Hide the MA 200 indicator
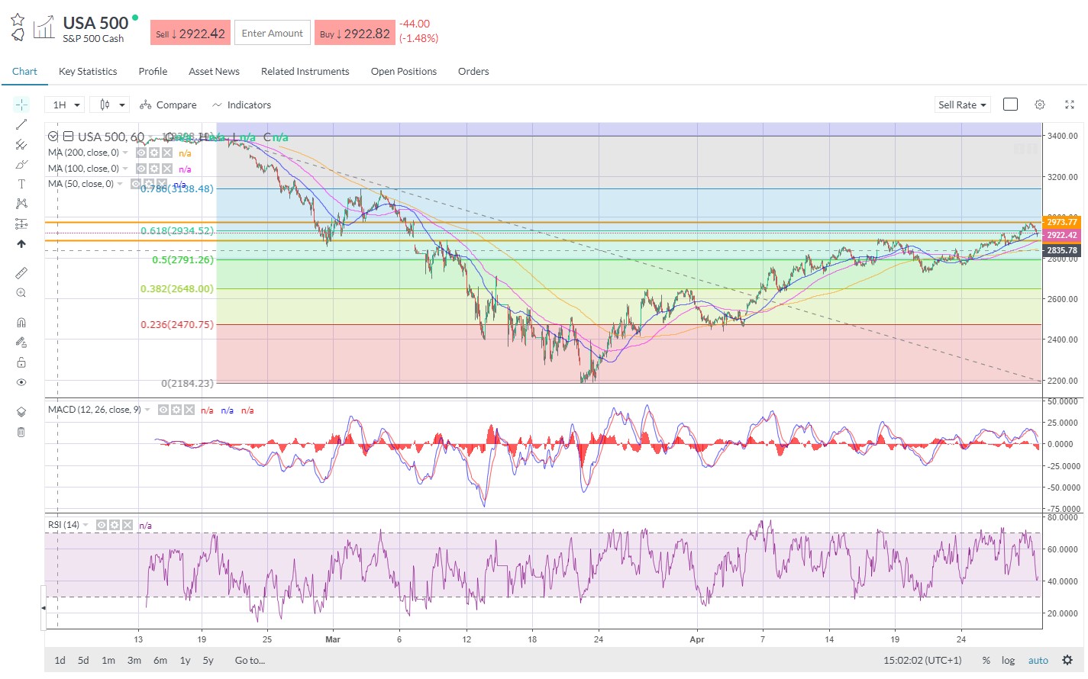The height and width of the screenshot is (679, 1088). 141,153
